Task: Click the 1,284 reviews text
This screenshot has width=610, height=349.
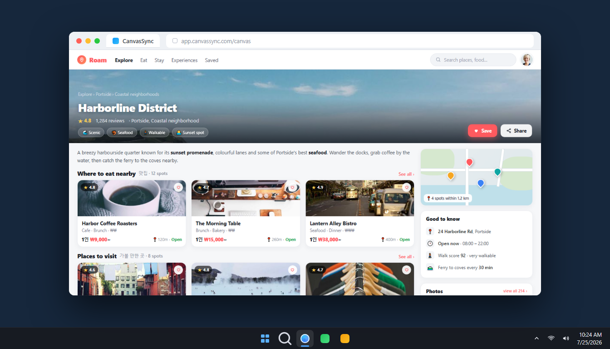Action: click(110, 121)
